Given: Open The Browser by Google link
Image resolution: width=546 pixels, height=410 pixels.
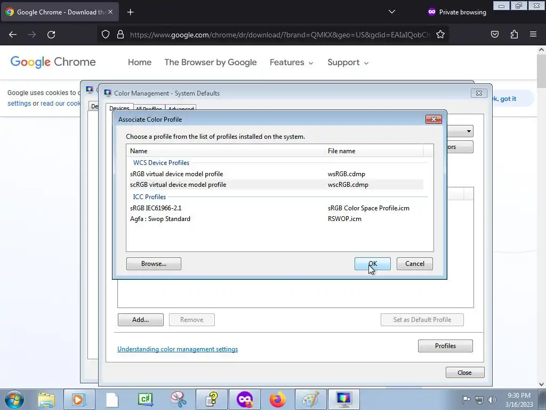Looking at the screenshot, I should pos(211,62).
